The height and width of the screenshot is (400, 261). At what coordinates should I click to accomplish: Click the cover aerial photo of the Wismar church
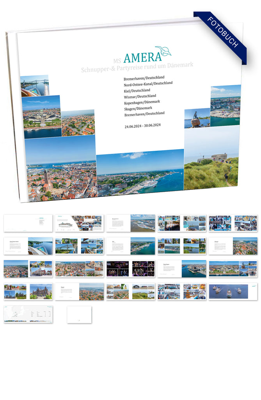coord(61,168)
